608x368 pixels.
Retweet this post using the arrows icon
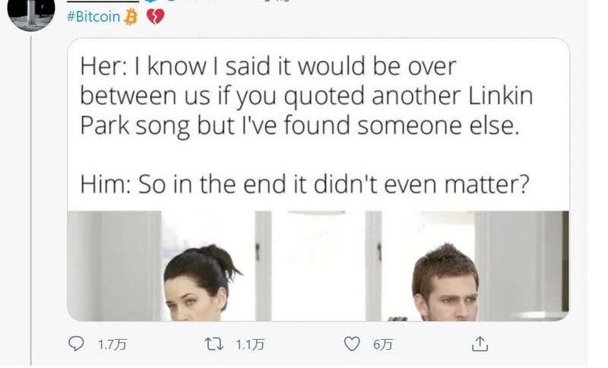pyautogui.click(x=214, y=344)
